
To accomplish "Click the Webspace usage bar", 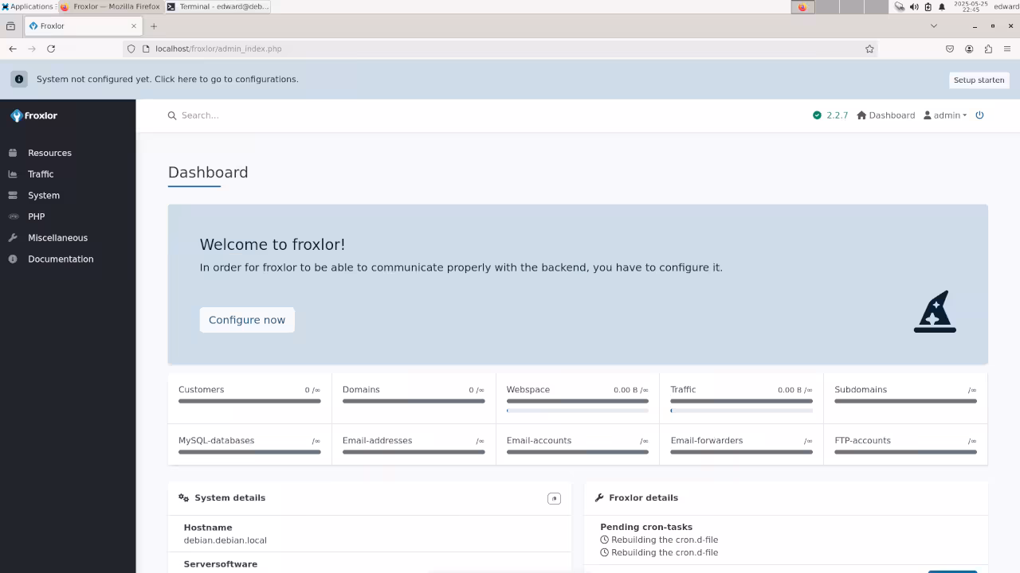I will pos(578,401).
